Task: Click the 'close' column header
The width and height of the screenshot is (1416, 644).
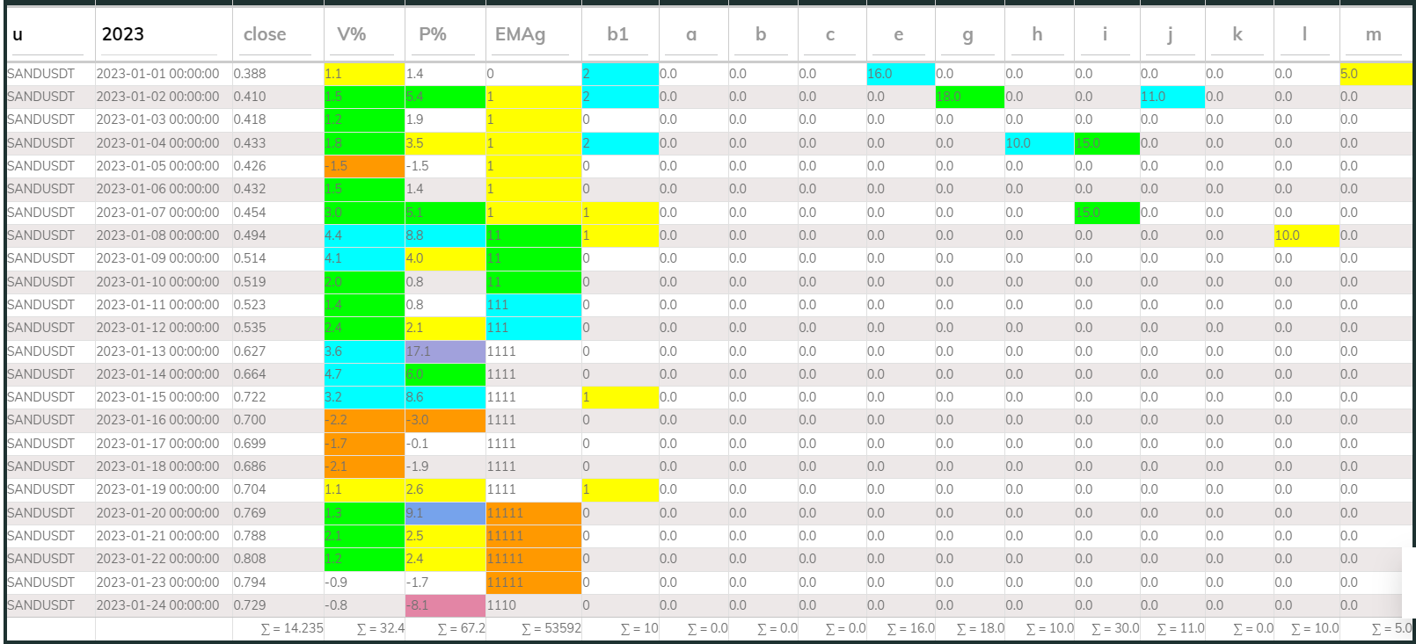Action: pyautogui.click(x=265, y=34)
